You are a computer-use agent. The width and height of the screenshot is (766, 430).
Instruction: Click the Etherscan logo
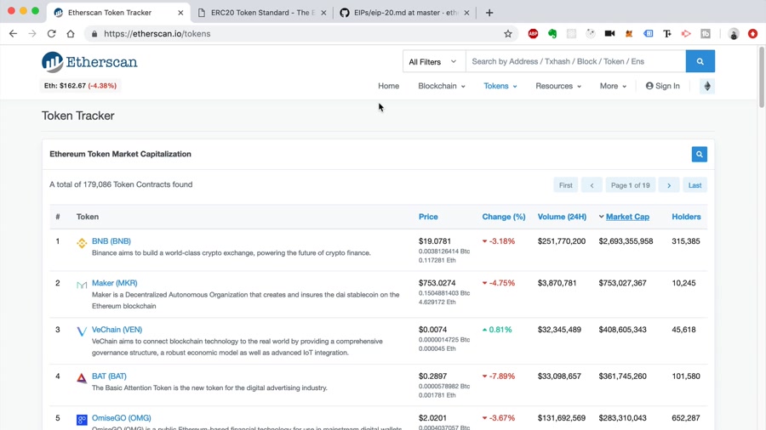(89, 62)
